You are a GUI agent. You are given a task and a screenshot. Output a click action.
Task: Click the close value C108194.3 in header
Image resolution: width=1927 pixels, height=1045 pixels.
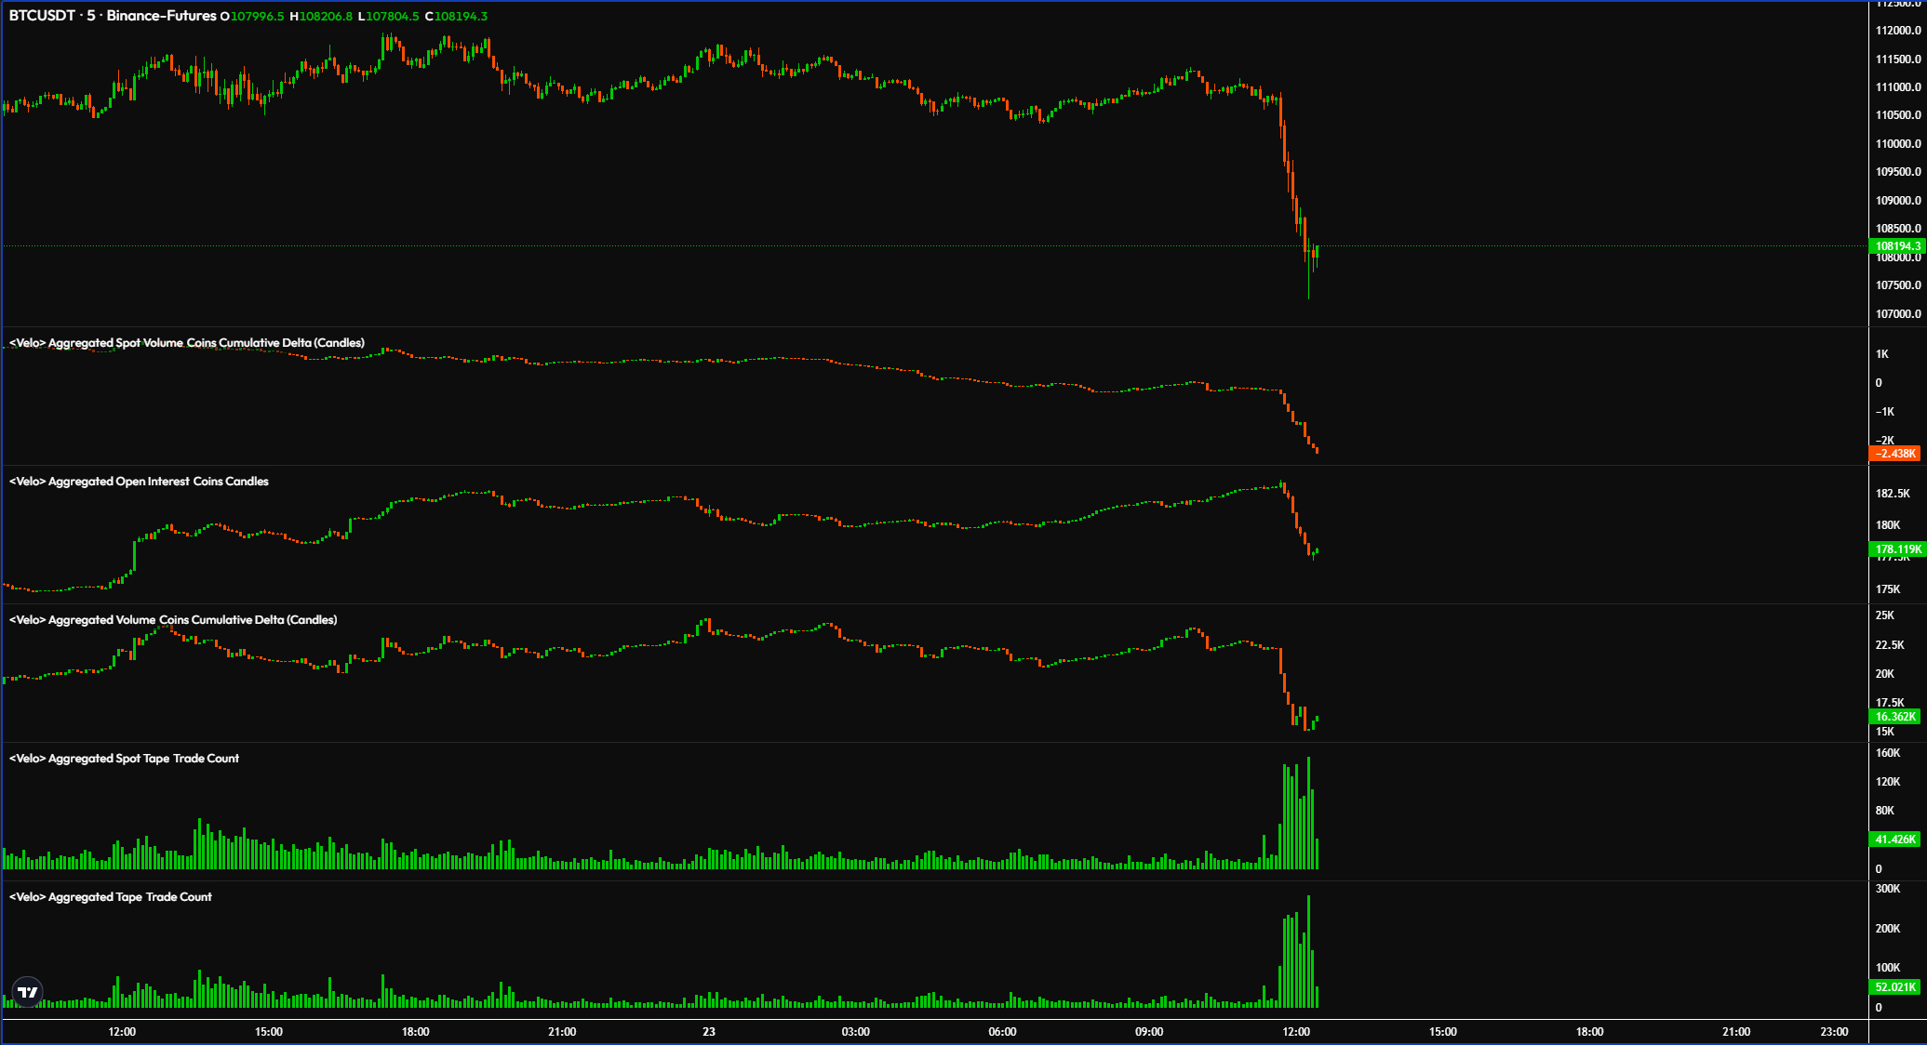tap(456, 17)
